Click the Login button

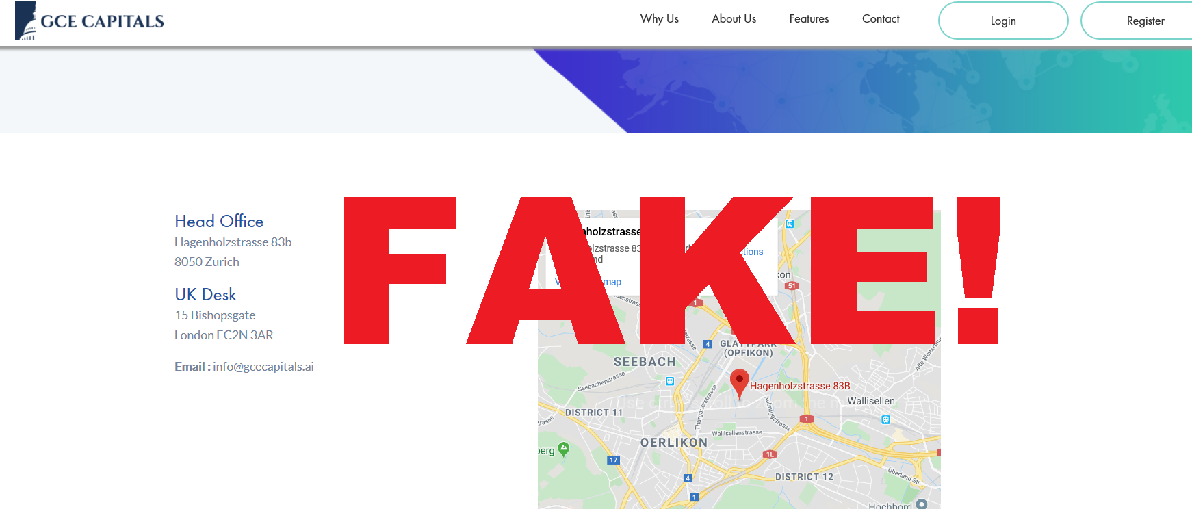(1003, 21)
